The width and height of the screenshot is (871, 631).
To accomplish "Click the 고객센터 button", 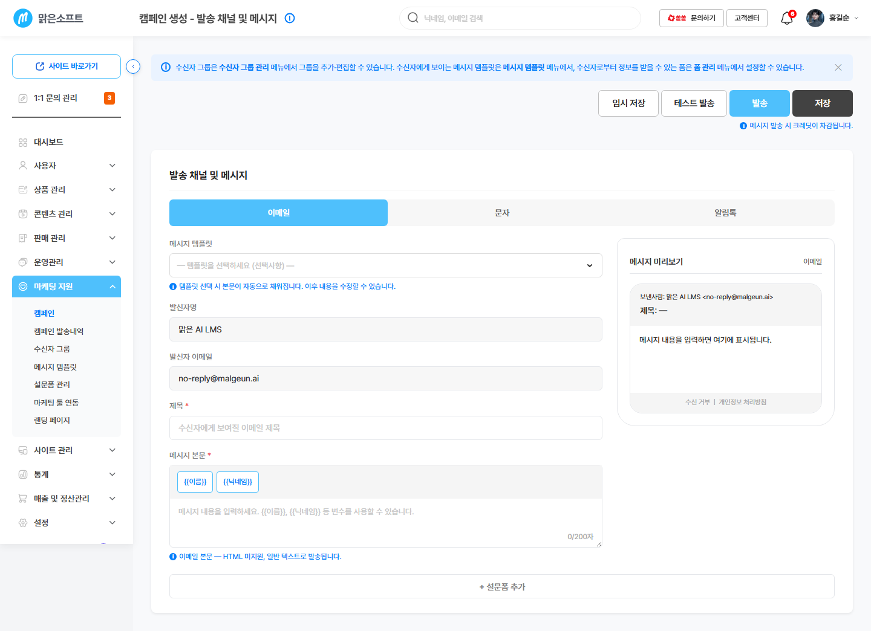I will point(747,18).
